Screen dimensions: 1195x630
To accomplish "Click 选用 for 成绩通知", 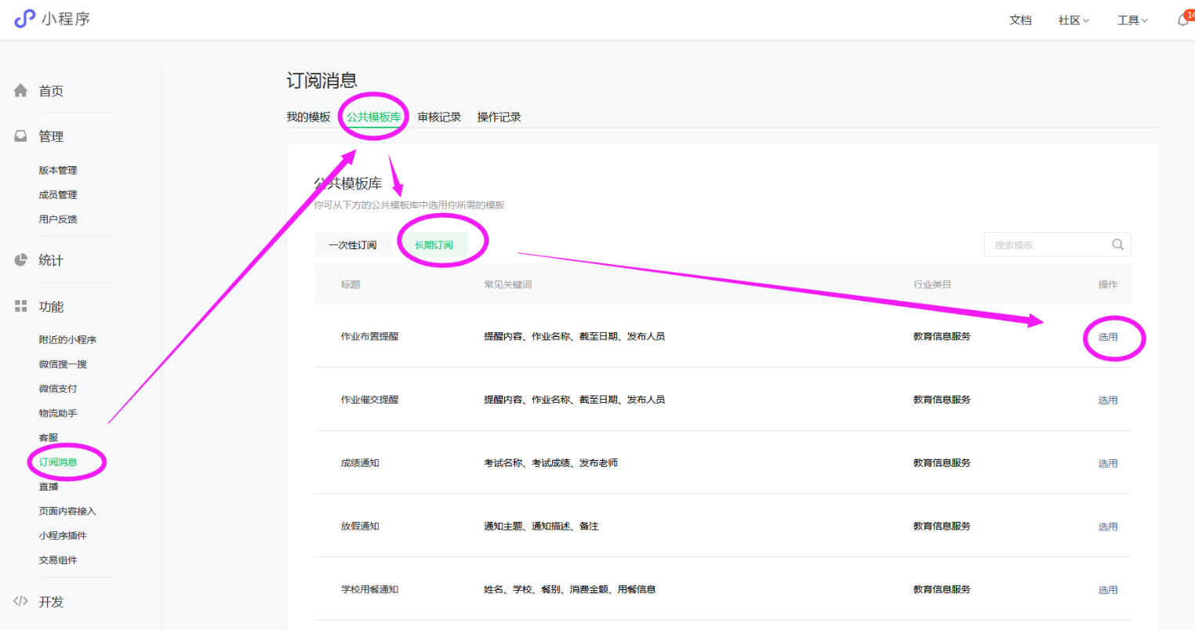I will 1107,463.
